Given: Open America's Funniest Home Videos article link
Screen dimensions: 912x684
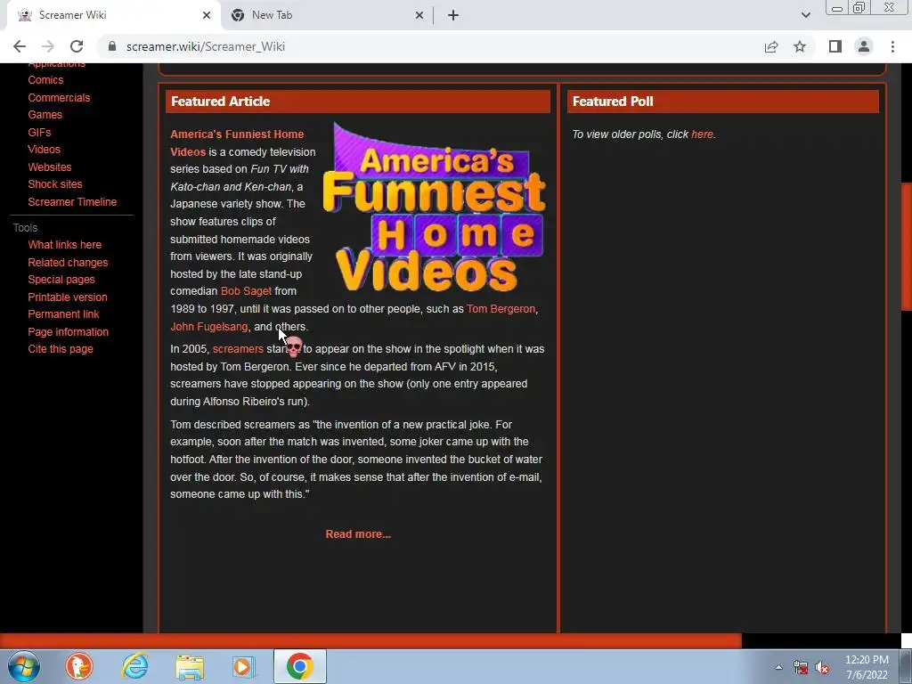Looking at the screenshot, I should click(x=237, y=142).
